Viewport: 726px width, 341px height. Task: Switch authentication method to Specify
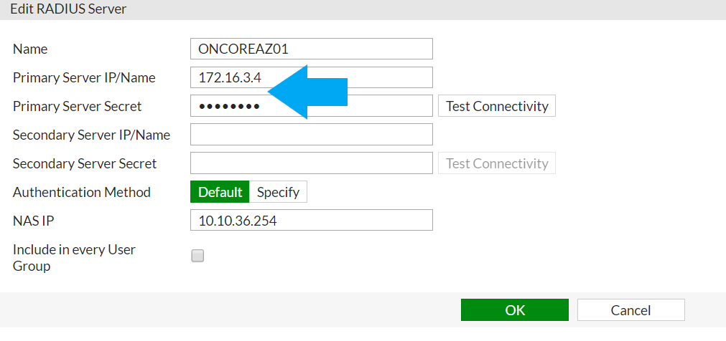pos(279,192)
